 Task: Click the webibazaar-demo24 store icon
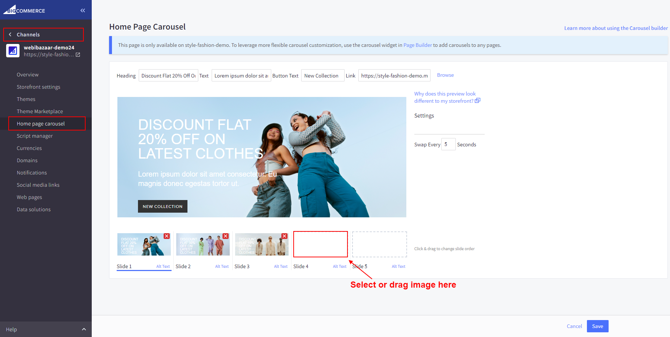point(13,51)
